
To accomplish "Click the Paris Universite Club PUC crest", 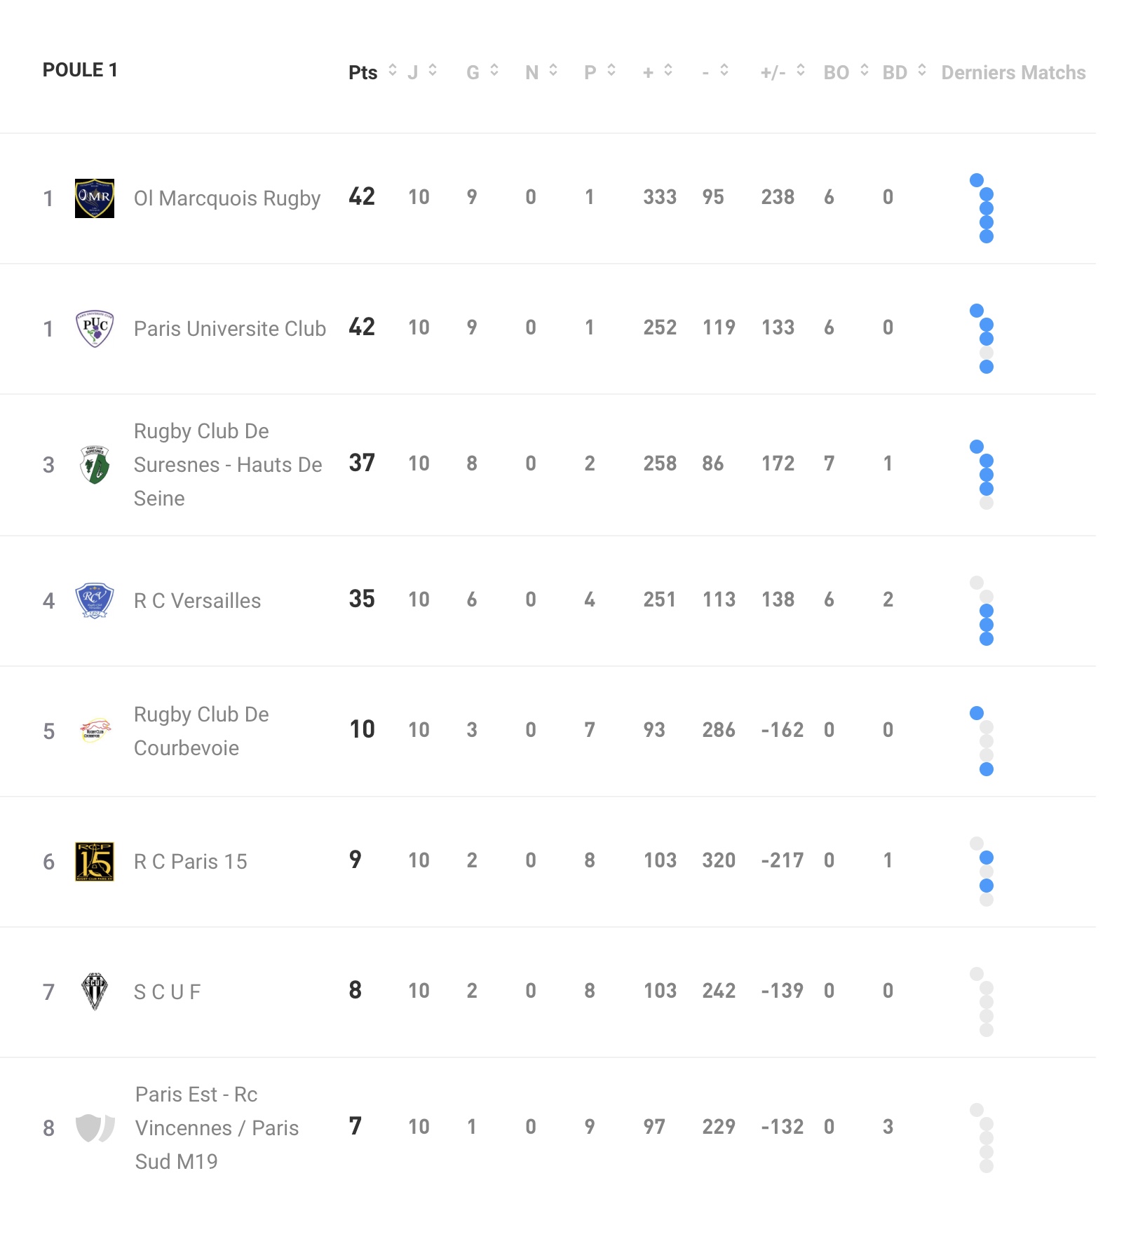I will pyautogui.click(x=95, y=329).
